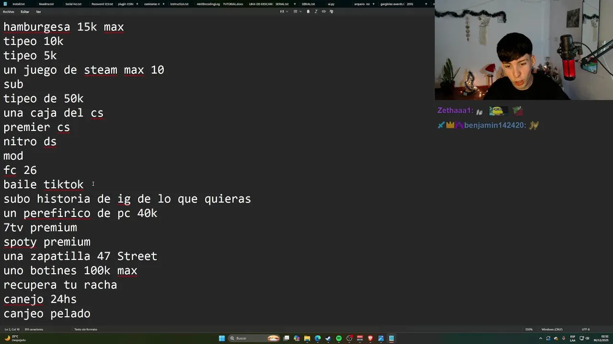Open Steam from the taskbar

coord(328,338)
